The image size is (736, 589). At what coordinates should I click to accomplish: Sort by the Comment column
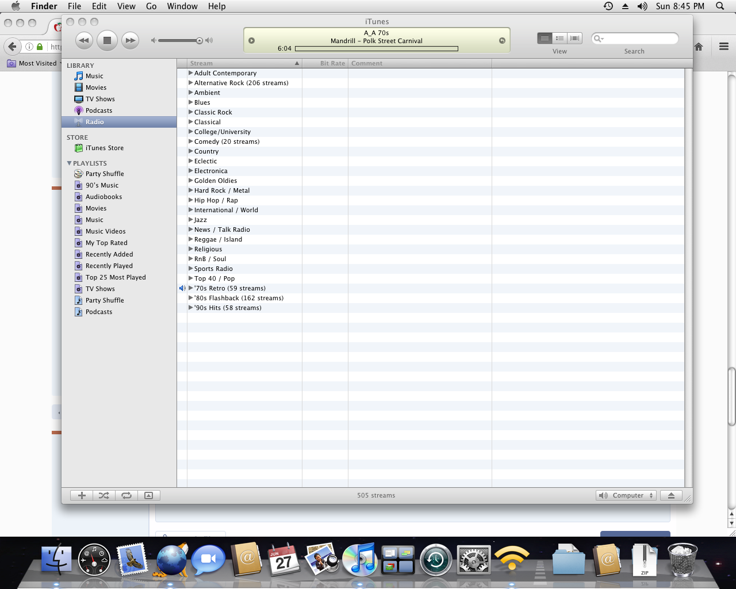[420, 63]
